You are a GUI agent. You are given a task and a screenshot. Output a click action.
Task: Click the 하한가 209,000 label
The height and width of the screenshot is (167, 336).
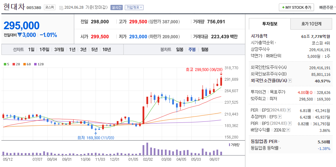[x=164, y=37]
